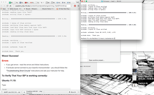Screen dimensions: 154x95
Task: Click the firmware folder icon in Terminal title bar
Action: point(102,1)
